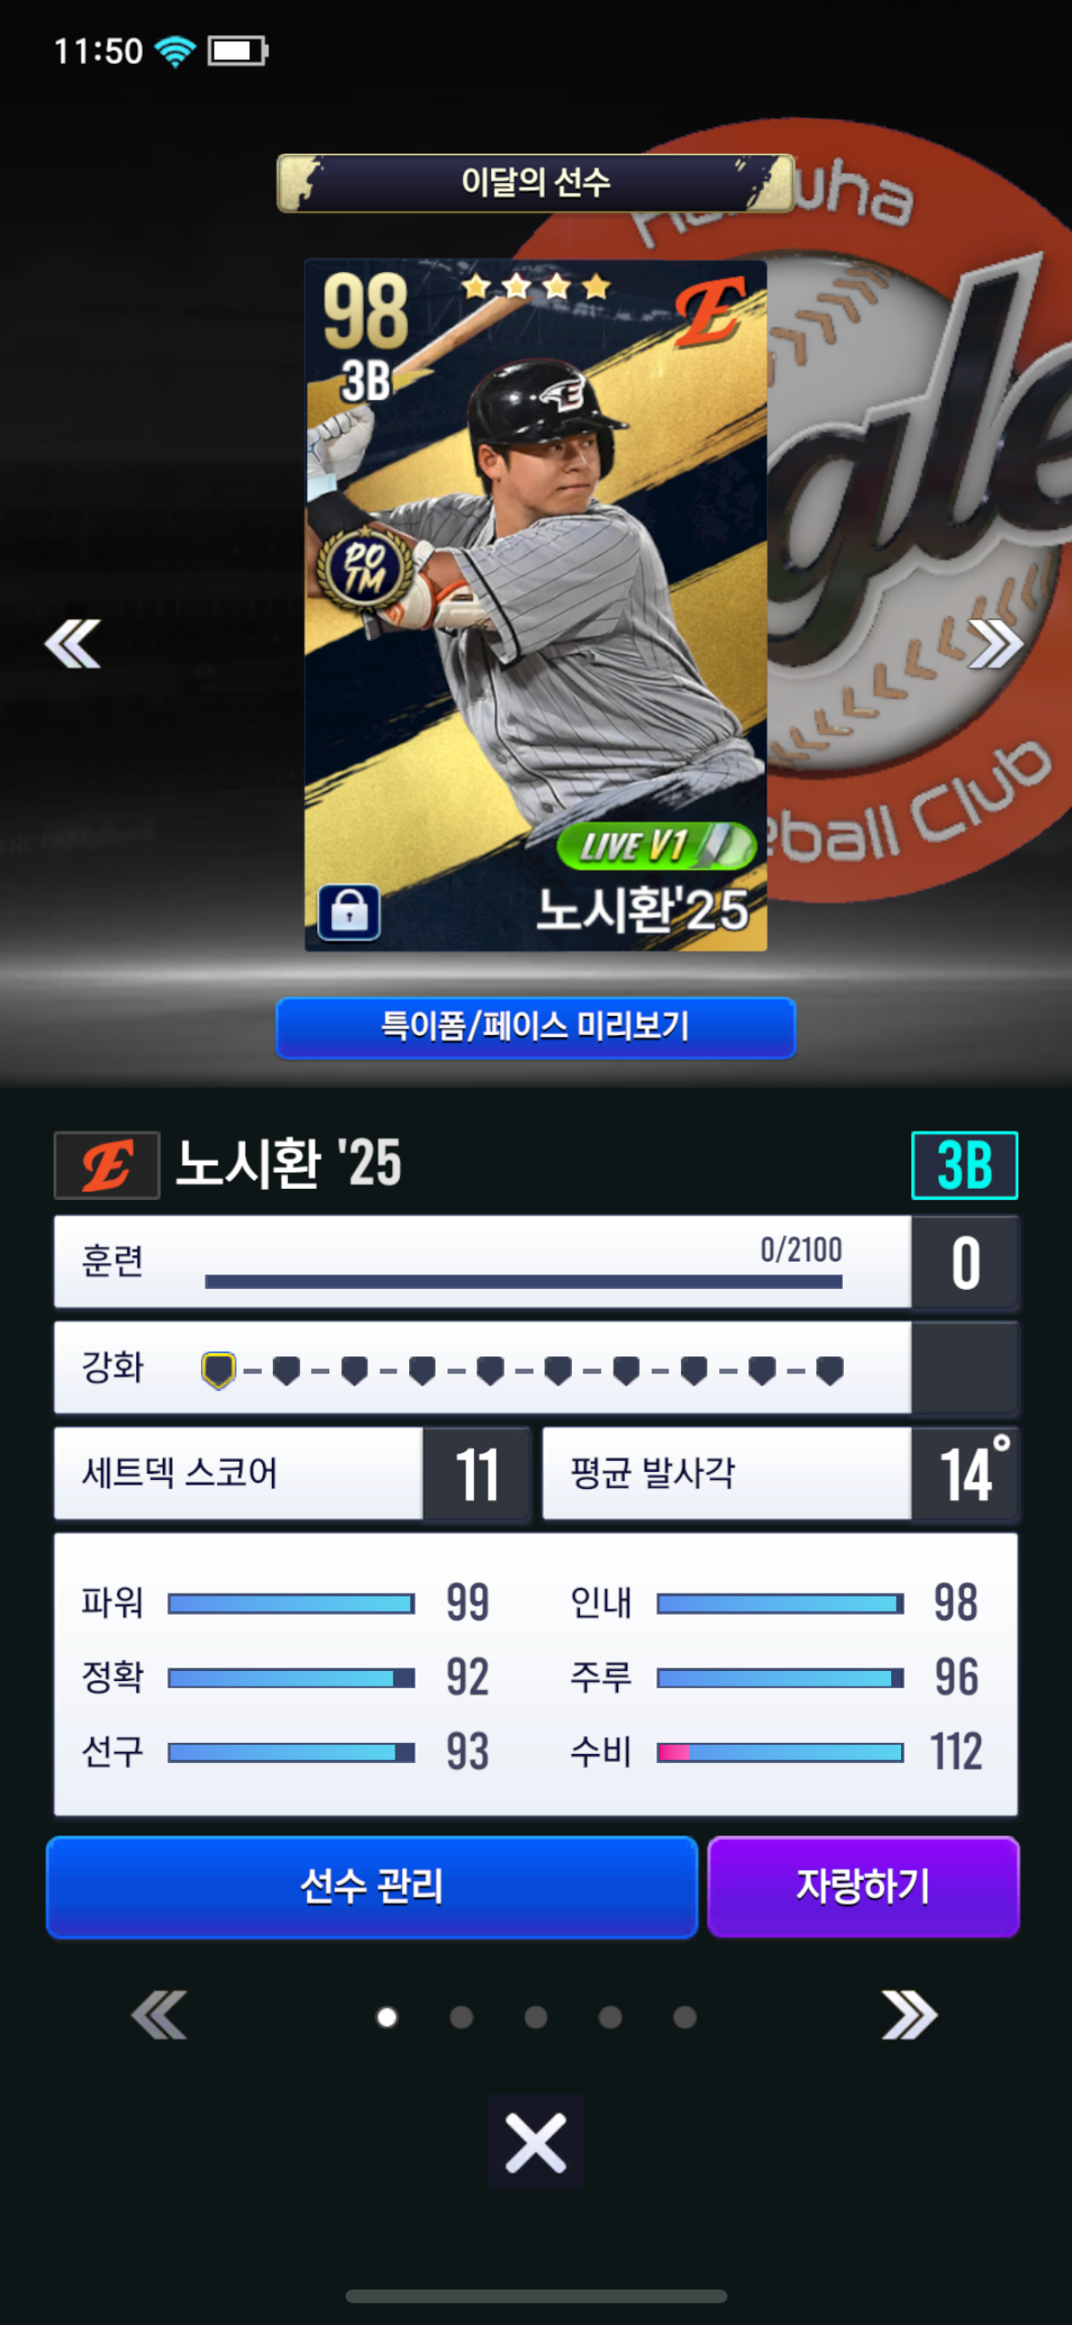1072x2325 pixels.
Task: Tap the 자랑하기 share button
Action: (x=863, y=1887)
